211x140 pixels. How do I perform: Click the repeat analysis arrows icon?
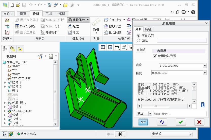162,122
